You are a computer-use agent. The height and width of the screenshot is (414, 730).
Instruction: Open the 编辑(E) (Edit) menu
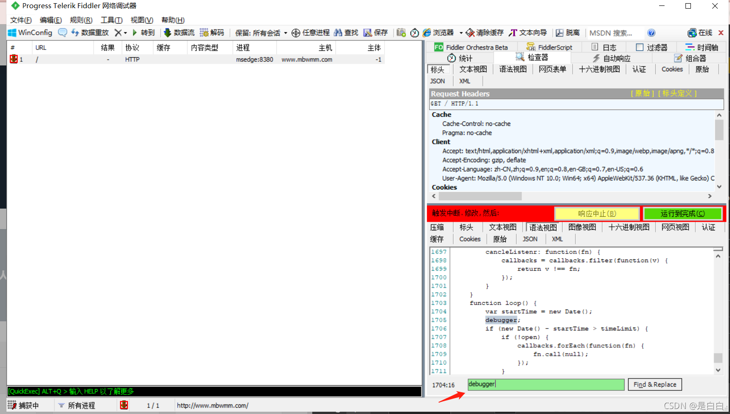coord(50,20)
